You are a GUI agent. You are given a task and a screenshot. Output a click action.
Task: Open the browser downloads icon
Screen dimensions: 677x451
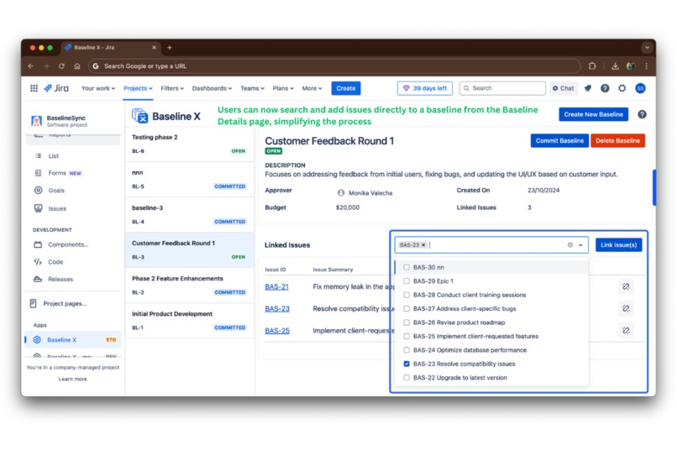[x=615, y=66]
